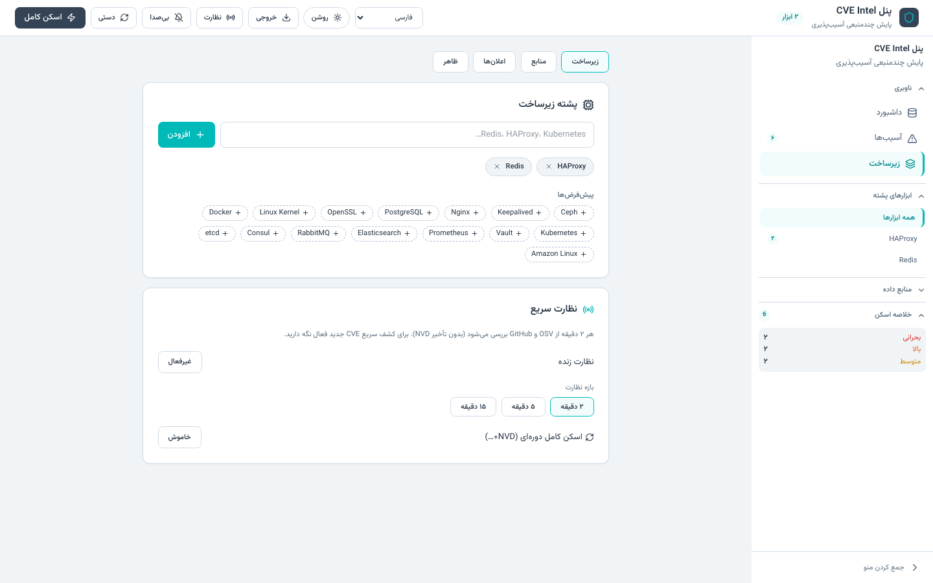933x583 pixels.
Task: Open داشبورد from the sidebar
Action: (x=842, y=113)
